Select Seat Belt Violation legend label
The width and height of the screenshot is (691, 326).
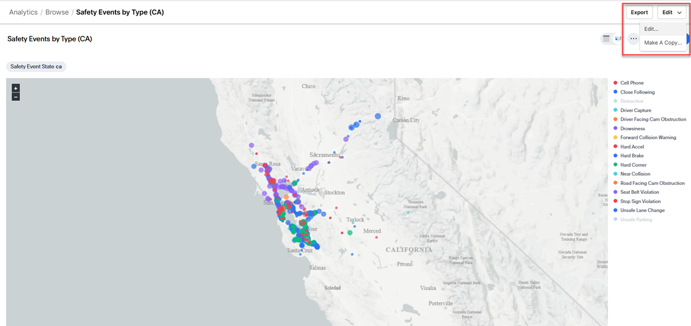640,192
